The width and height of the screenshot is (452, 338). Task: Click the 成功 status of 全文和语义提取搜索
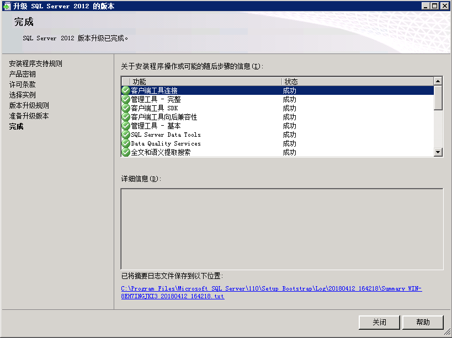tap(289, 152)
